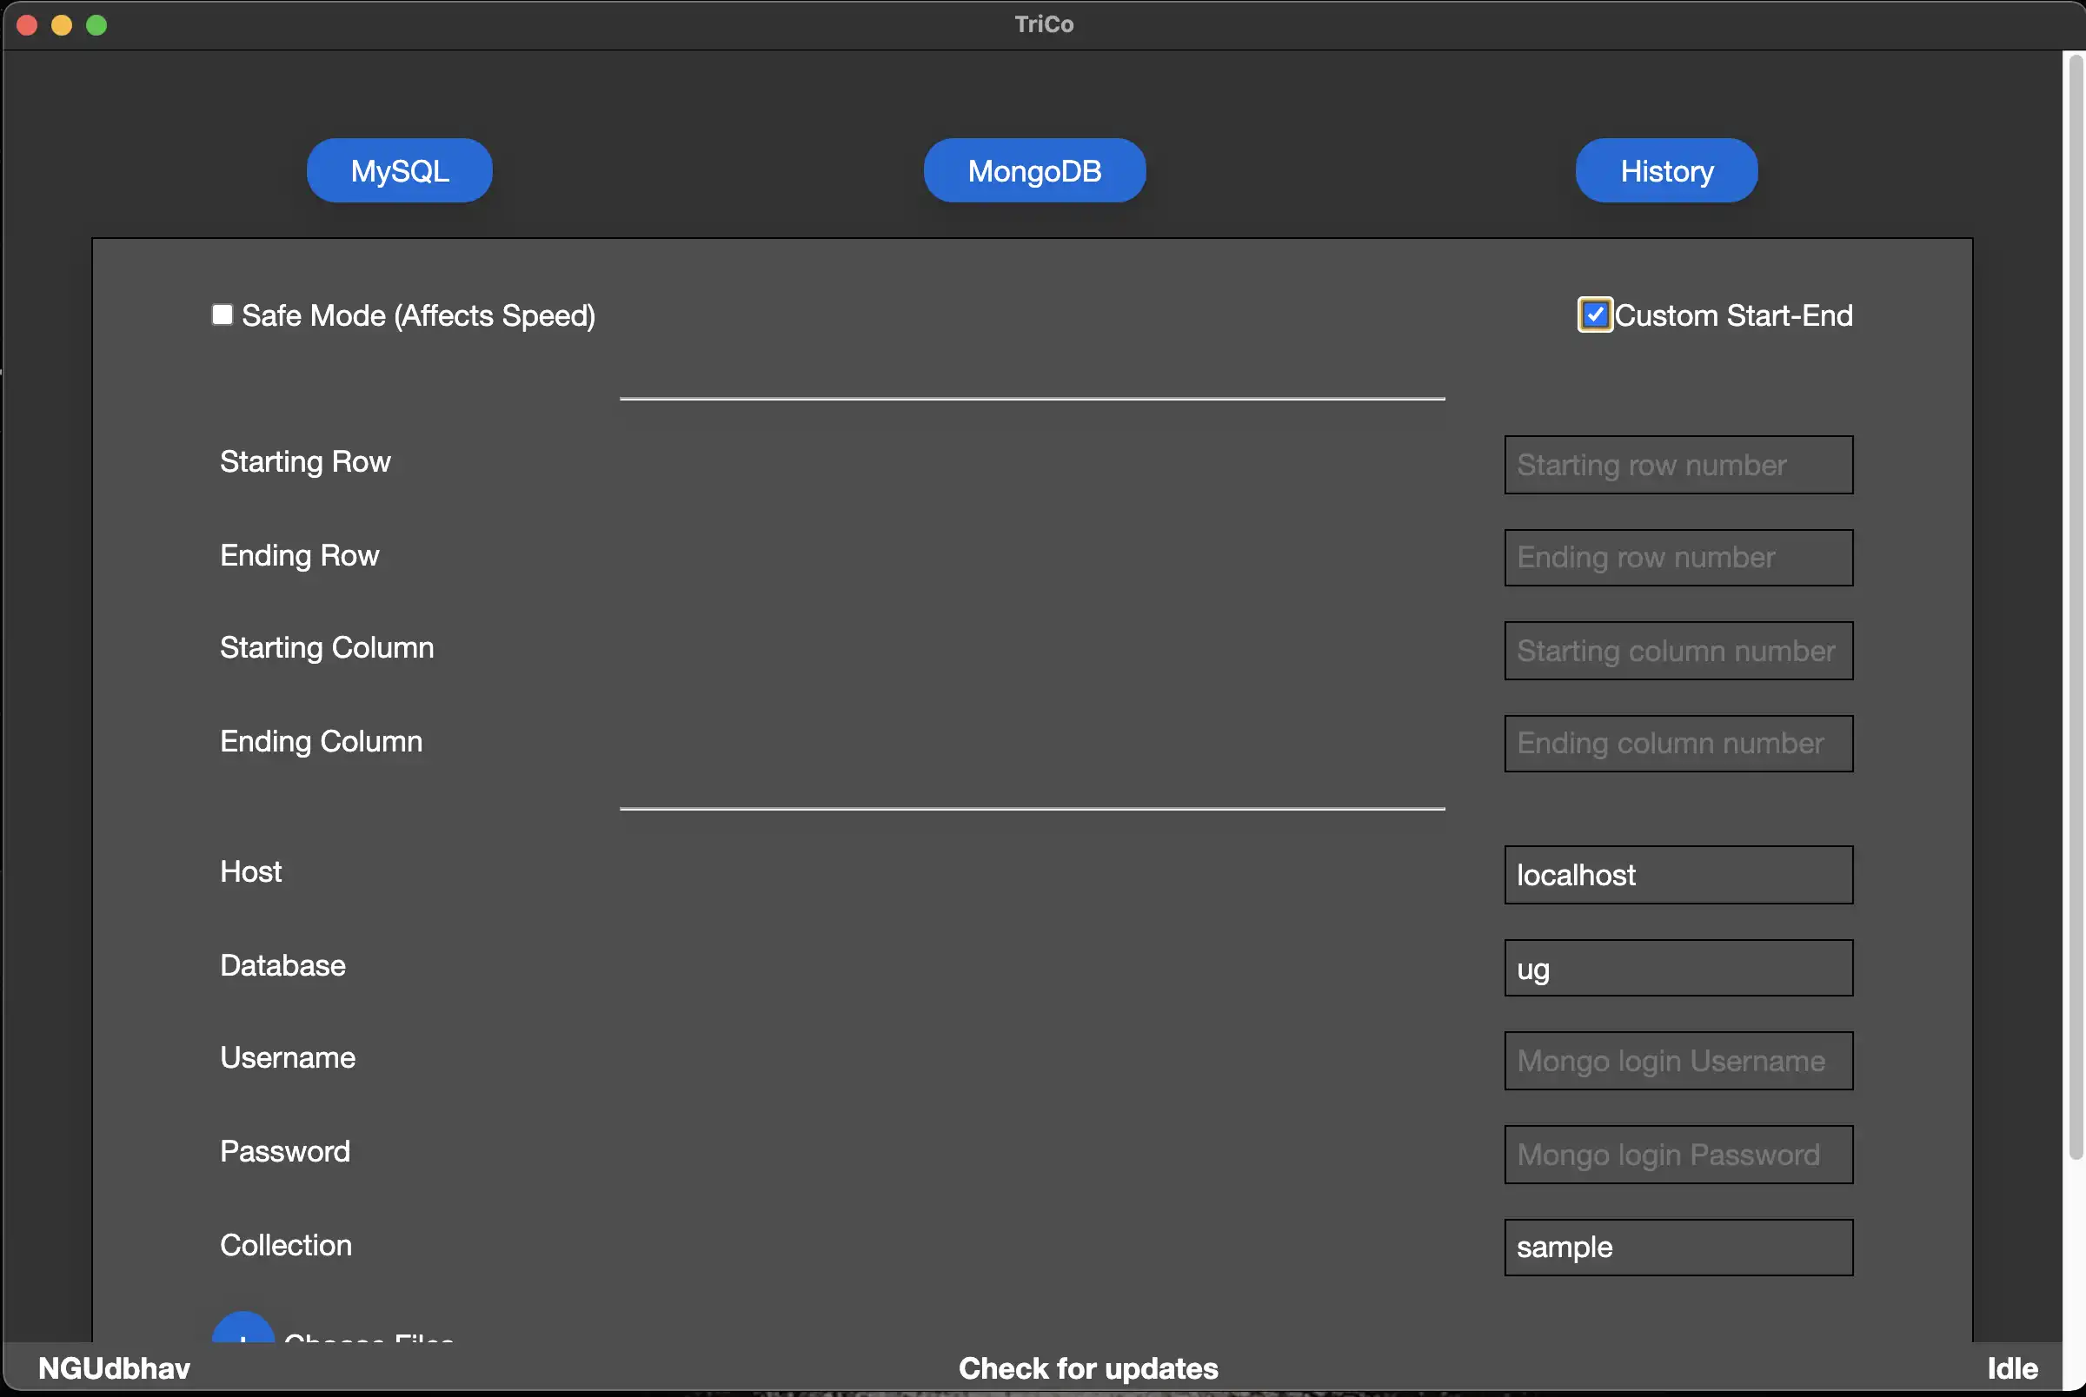
Task: Click the Collection input field
Action: pyautogui.click(x=1677, y=1246)
